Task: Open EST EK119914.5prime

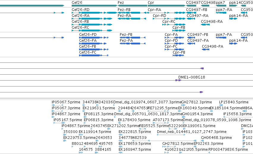Action: coord(95,132)
